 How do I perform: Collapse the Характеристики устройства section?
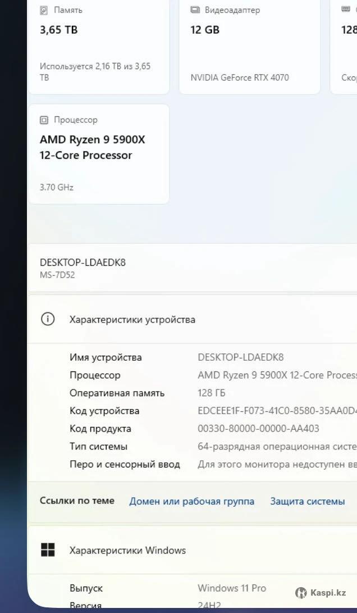point(191,319)
